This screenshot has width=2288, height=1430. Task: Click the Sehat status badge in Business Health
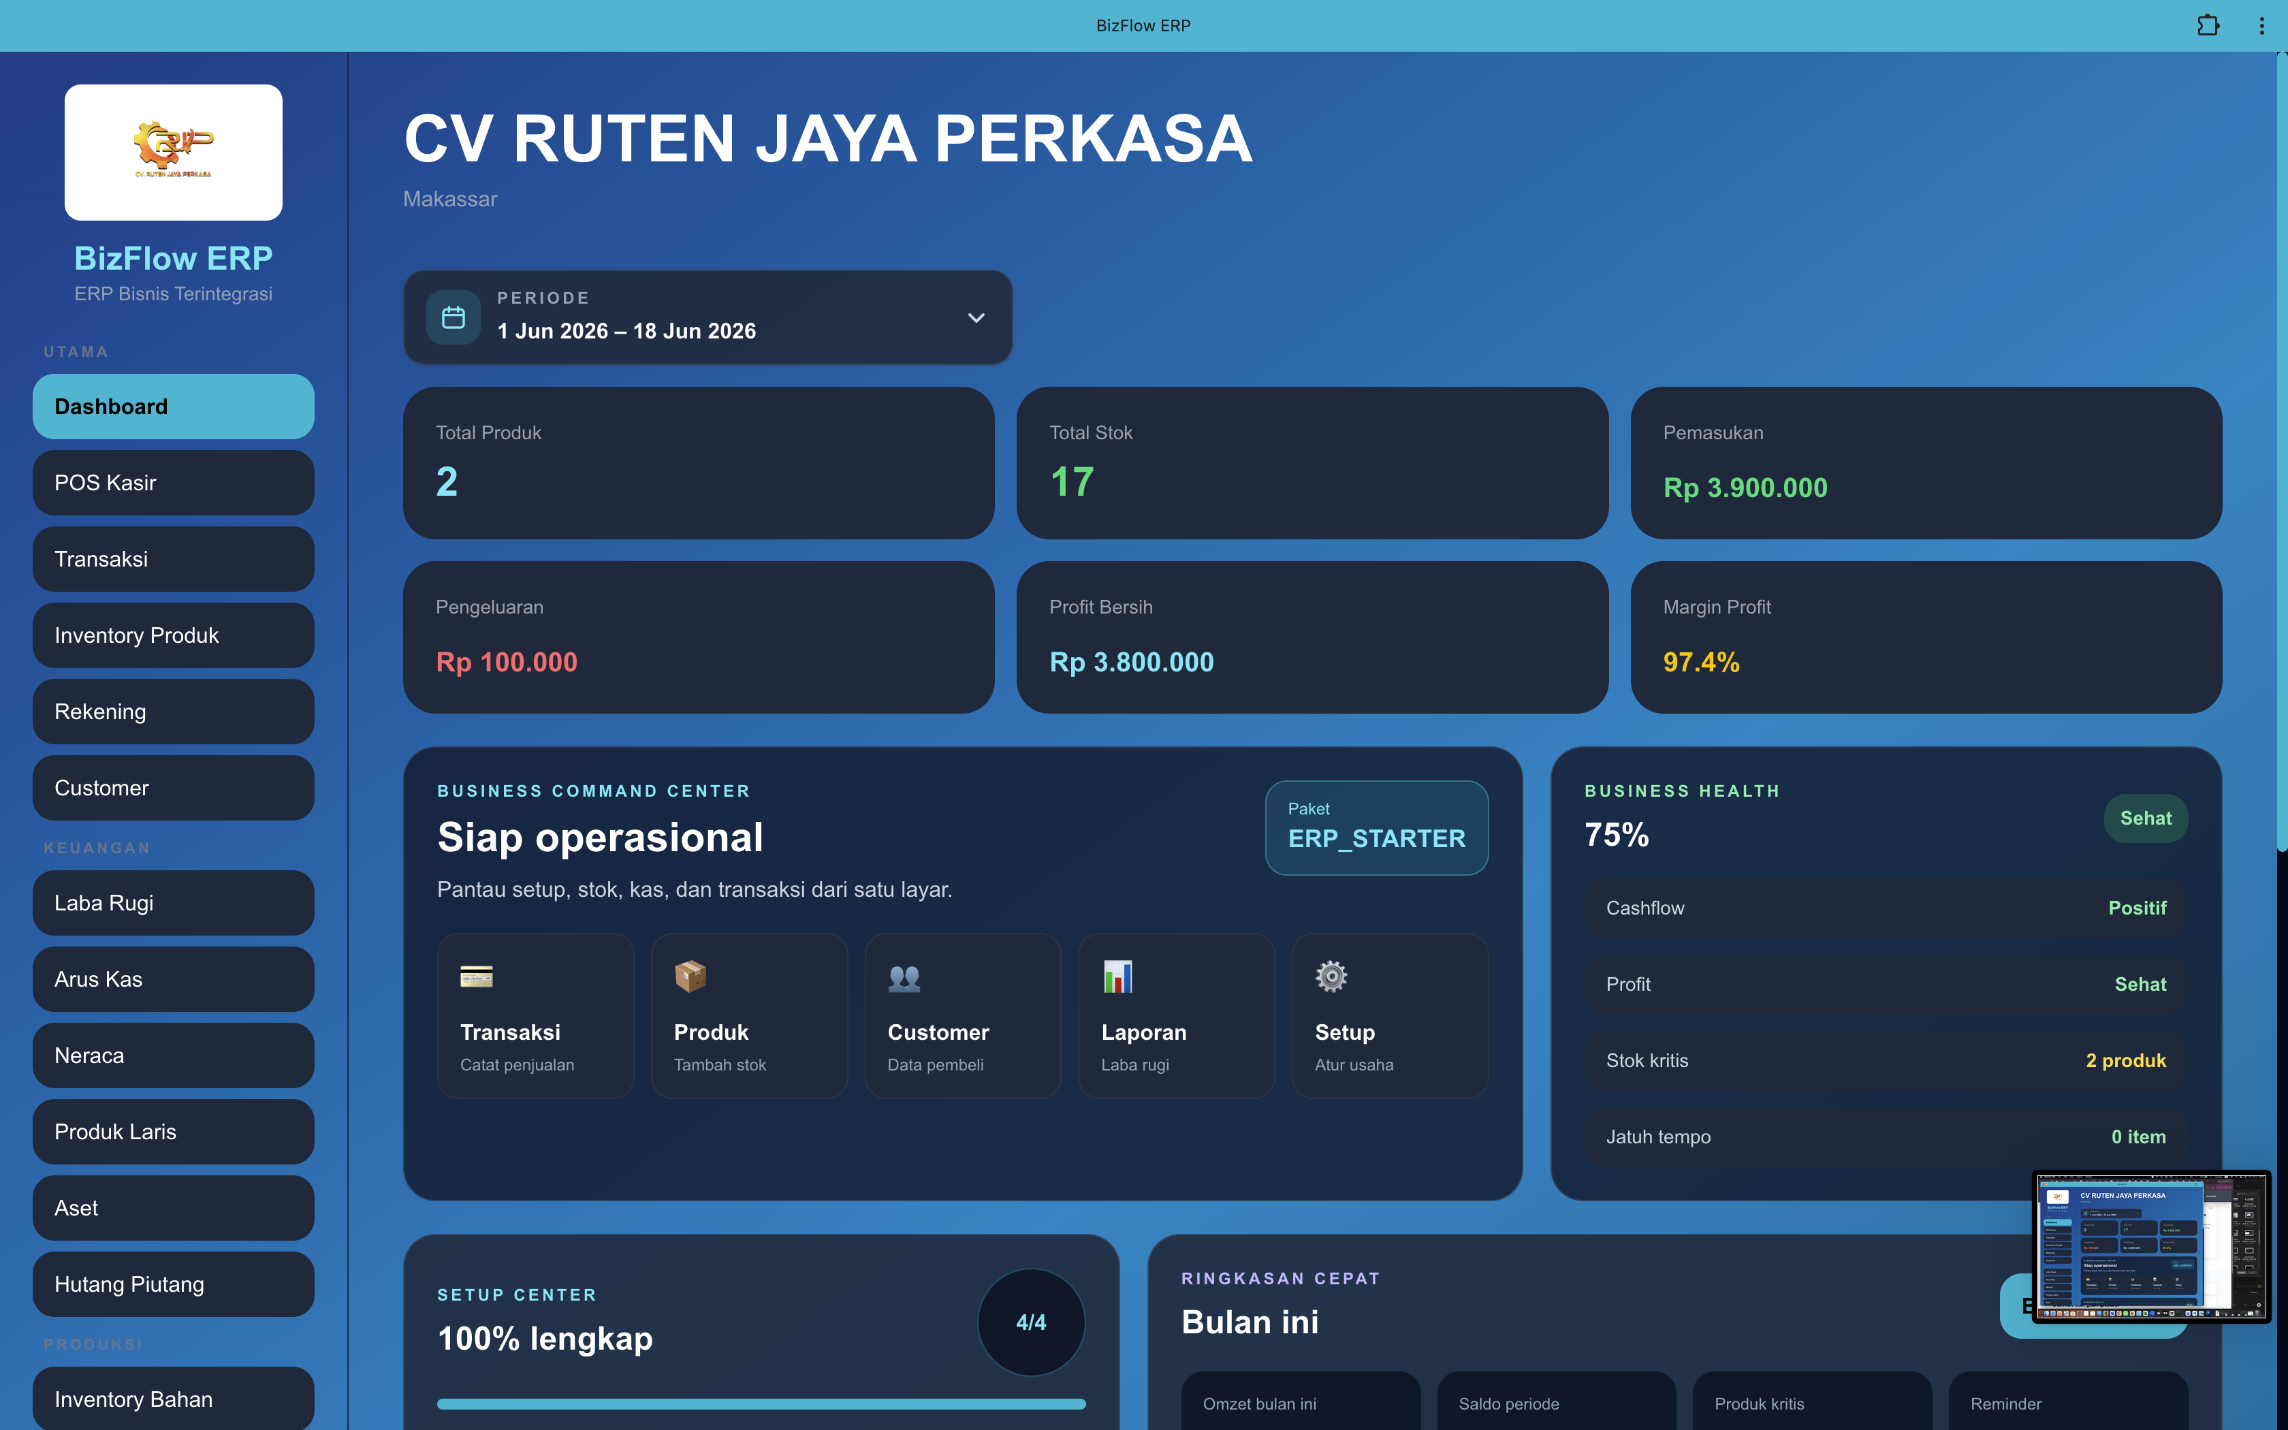point(2145,818)
